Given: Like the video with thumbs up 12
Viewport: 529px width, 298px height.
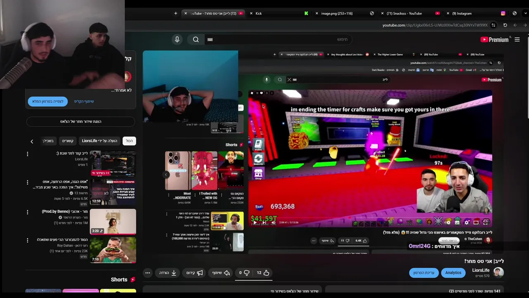Looking at the screenshot, I should (263, 273).
